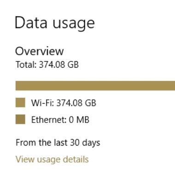Click the 374.08 GB value beside Total
The width and height of the screenshot is (175, 175).
tap(59, 64)
